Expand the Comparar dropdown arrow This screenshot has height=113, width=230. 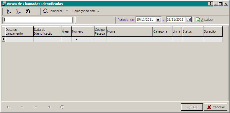point(67,11)
